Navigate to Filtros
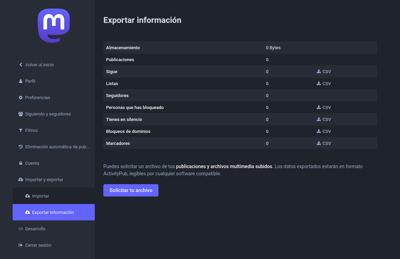This screenshot has width=400, height=259. coord(31,131)
